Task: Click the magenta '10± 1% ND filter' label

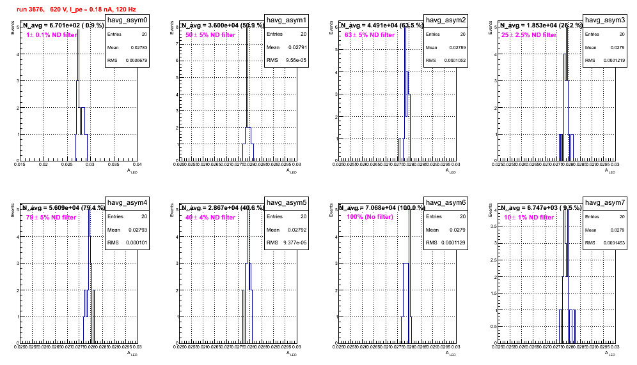Action: pos(529,218)
